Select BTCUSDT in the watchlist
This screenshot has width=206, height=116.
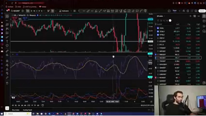click(x=162, y=41)
